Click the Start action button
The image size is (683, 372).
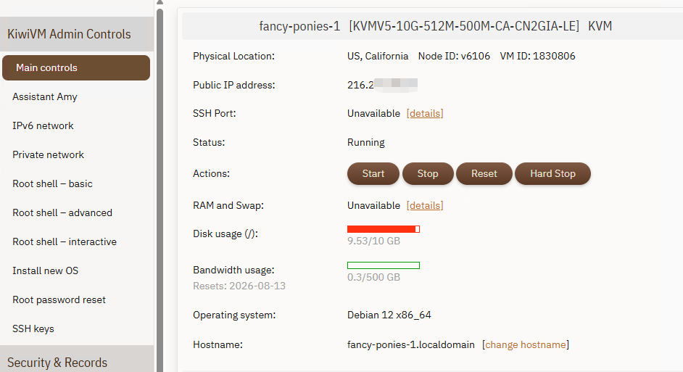tap(373, 174)
